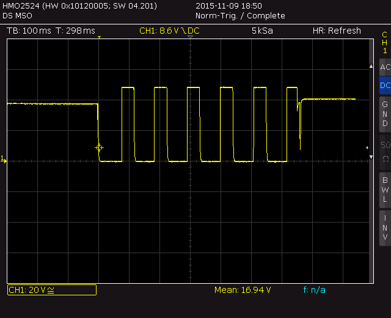Screen dimensions: 391x318
Task: Click the 5 kSa sample rate readout
Action: 262,31
